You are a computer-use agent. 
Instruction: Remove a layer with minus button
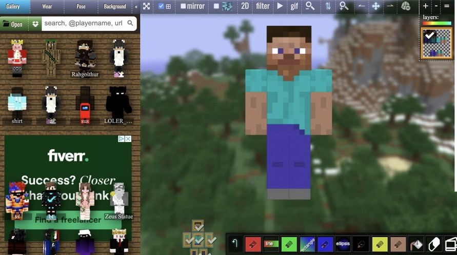[x=436, y=6]
